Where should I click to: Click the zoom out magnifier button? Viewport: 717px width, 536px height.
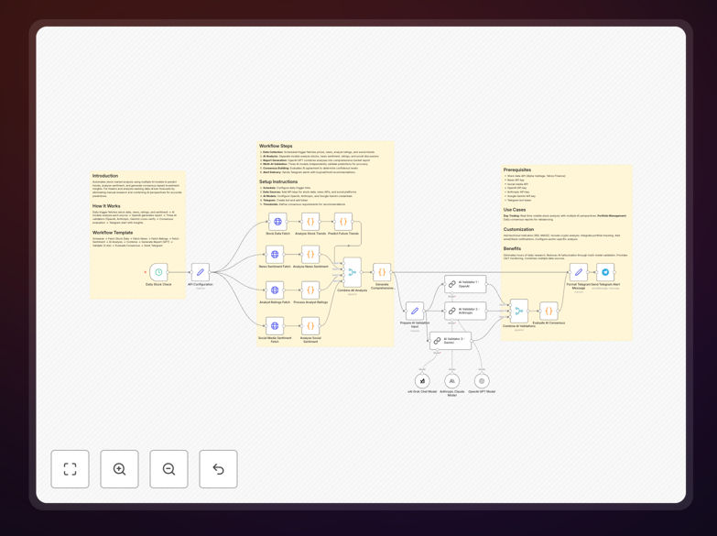(x=168, y=469)
